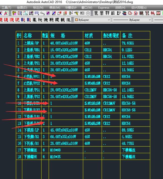Screen dimensions: 163x179
Task: Click the double-punch pins toolbar icon
Action: (107, 13)
